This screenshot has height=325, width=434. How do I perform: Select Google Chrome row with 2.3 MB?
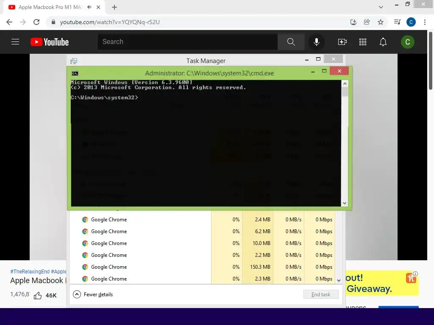point(202,278)
